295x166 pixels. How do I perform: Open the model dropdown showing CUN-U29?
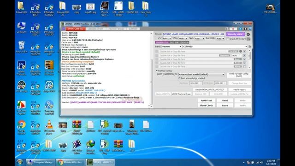(x=215, y=47)
